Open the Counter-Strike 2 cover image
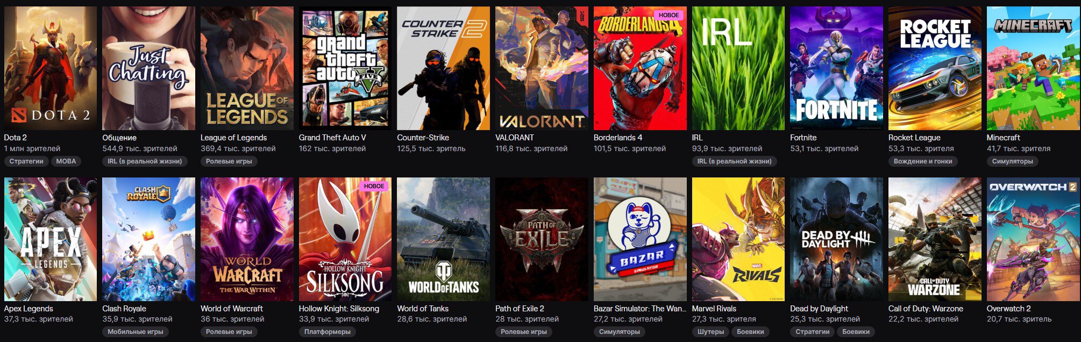Screen dimensions: 1081x342 click(x=444, y=68)
